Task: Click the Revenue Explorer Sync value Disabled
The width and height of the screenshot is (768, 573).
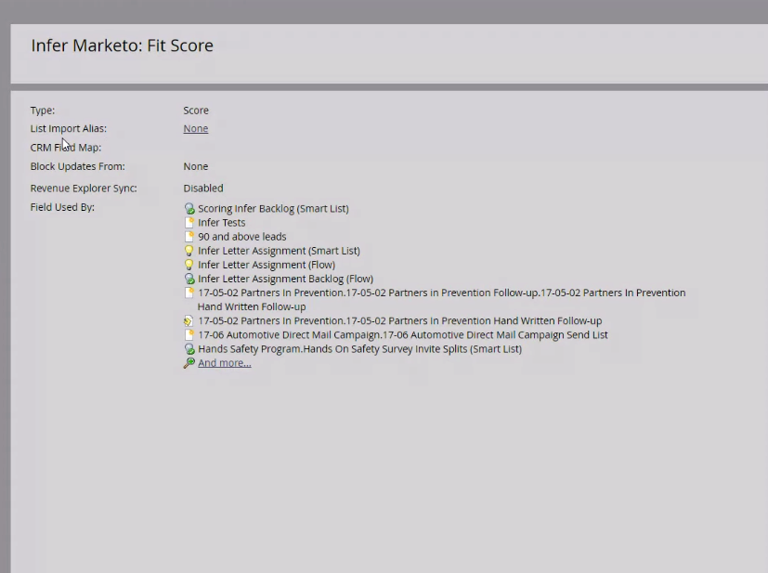Action: pos(203,189)
